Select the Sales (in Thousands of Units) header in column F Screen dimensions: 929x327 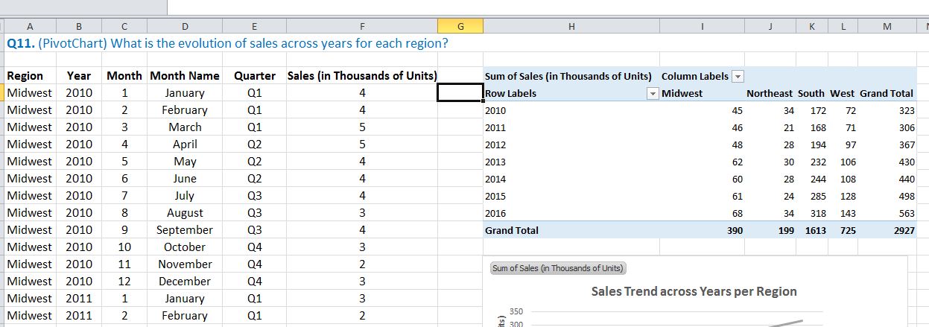[x=362, y=75]
